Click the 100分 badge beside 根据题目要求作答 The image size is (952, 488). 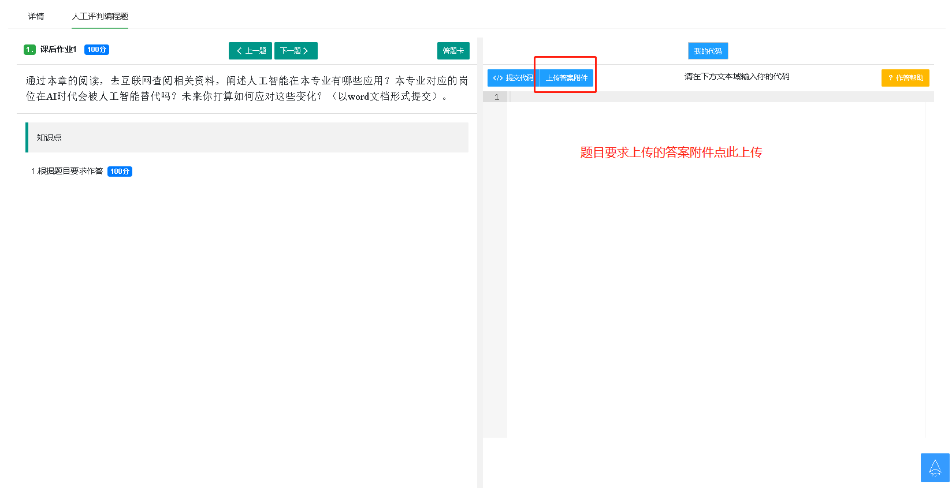120,172
